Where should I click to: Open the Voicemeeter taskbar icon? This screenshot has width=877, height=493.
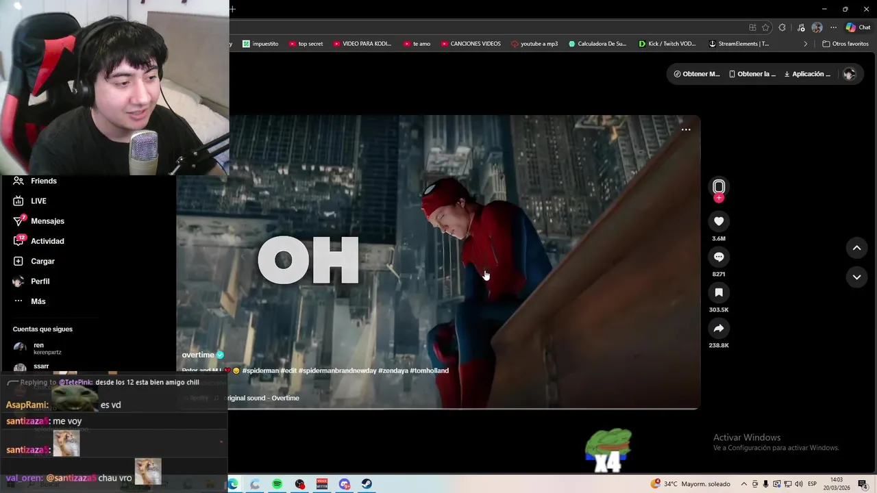pos(322,484)
